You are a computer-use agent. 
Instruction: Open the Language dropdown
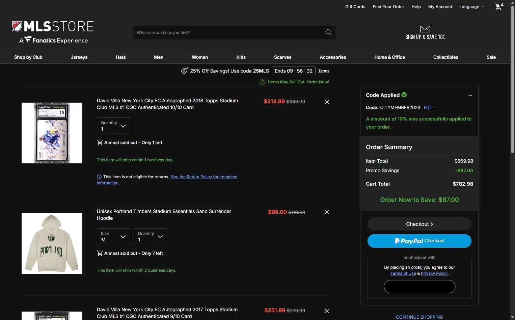pyautogui.click(x=472, y=7)
